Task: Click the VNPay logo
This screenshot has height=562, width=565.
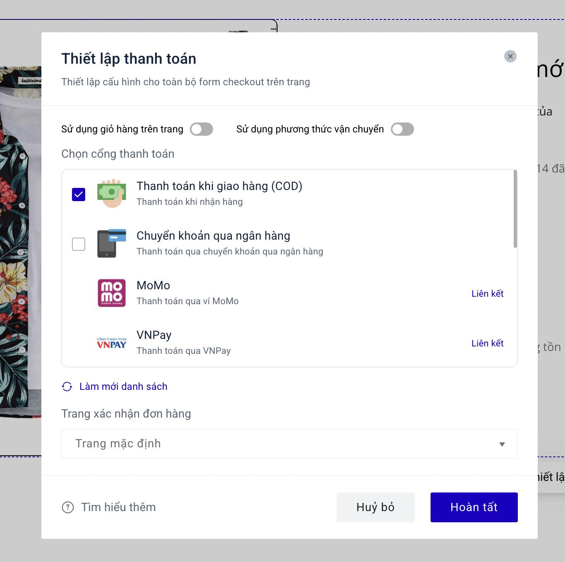Action: pos(111,343)
